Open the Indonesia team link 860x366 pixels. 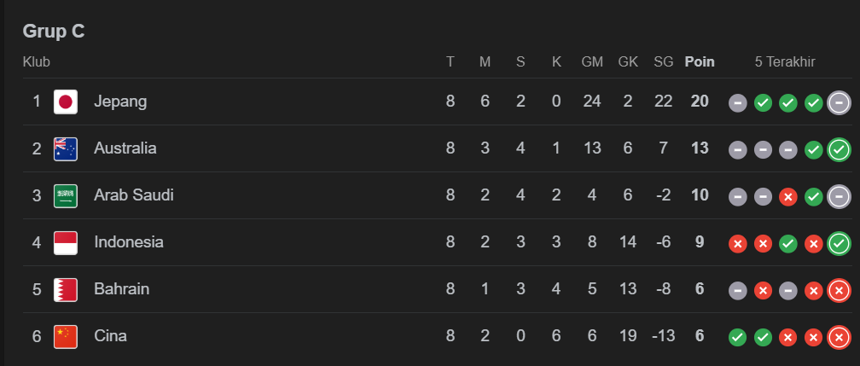pyautogui.click(x=129, y=242)
